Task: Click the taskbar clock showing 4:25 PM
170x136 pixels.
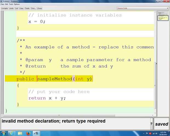Action: pos(163,134)
